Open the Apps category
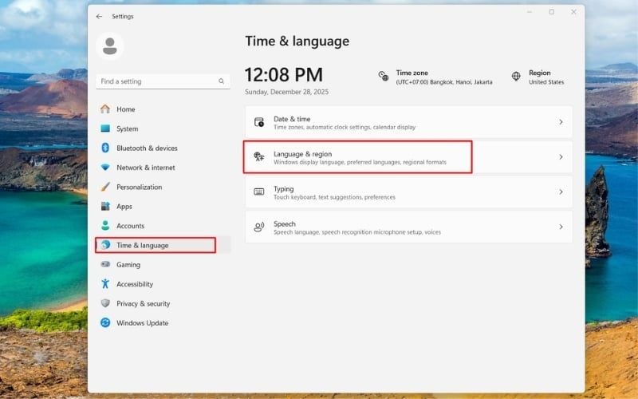The width and height of the screenshot is (638, 399). click(x=124, y=207)
